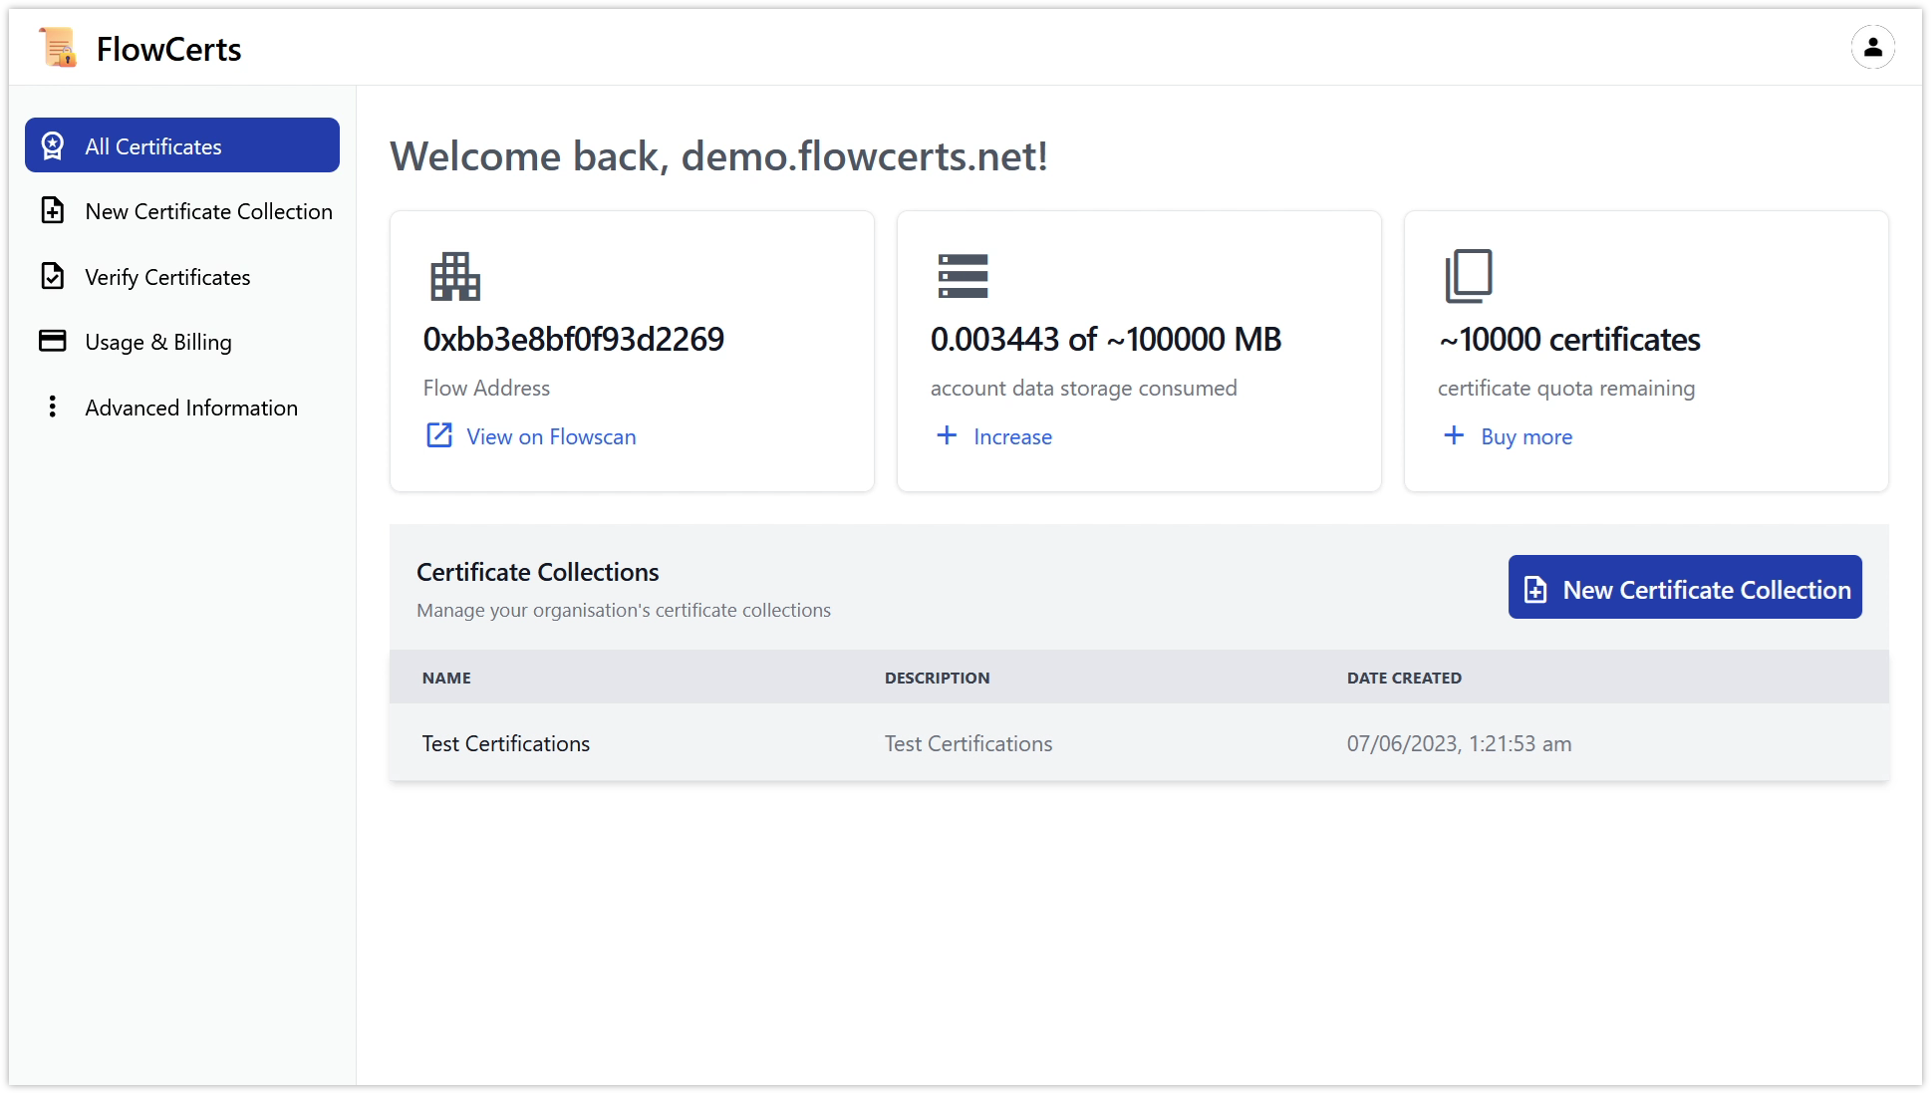Go to Usage & Billing page
Screen dimensions: 1931x1094
[158, 342]
